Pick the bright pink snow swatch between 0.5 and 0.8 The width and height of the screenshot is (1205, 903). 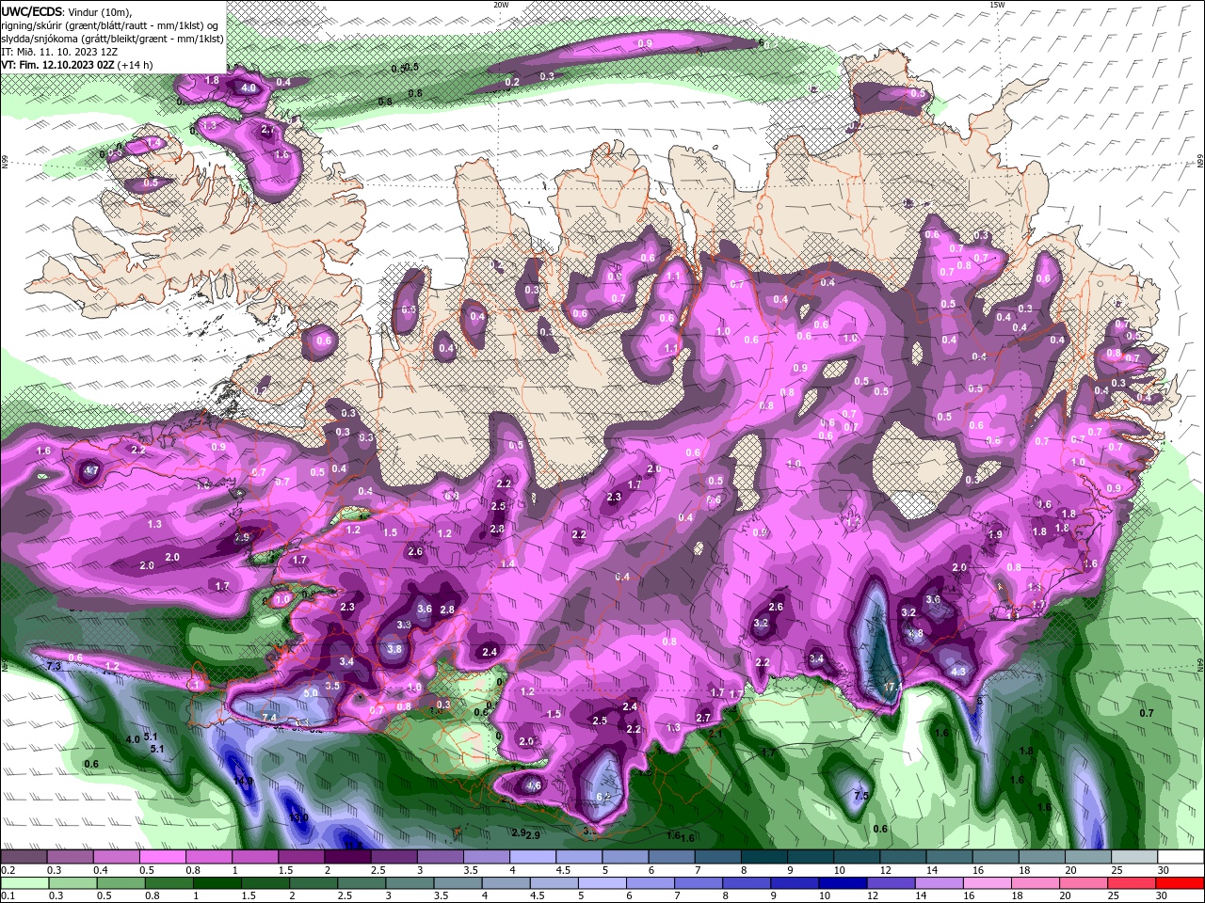163,857
